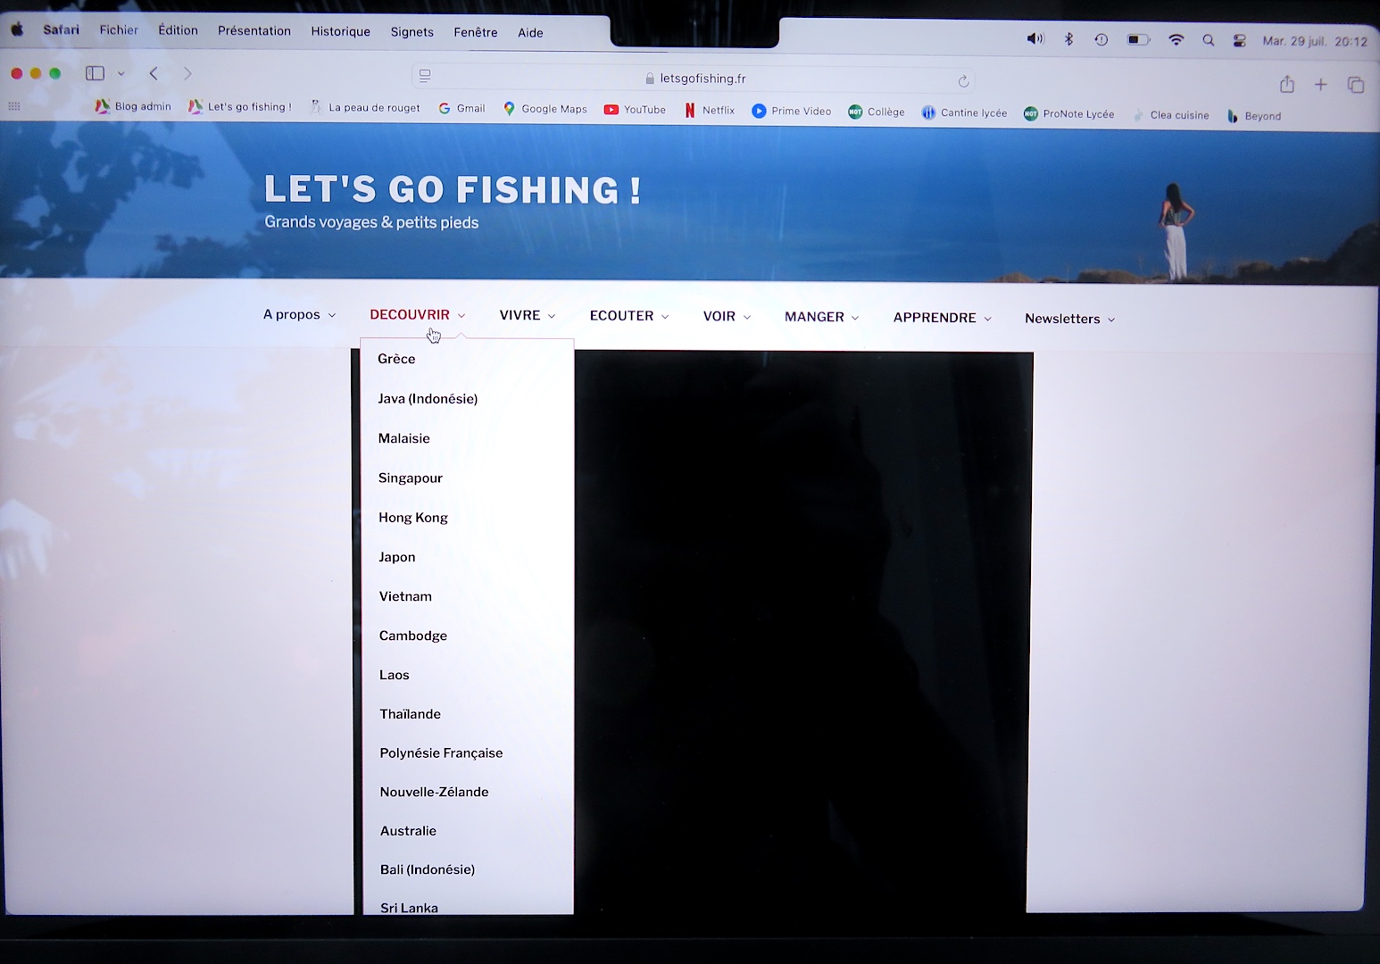Open the Apple menu
Image resolution: width=1380 pixels, height=964 pixels.
pyautogui.click(x=16, y=29)
